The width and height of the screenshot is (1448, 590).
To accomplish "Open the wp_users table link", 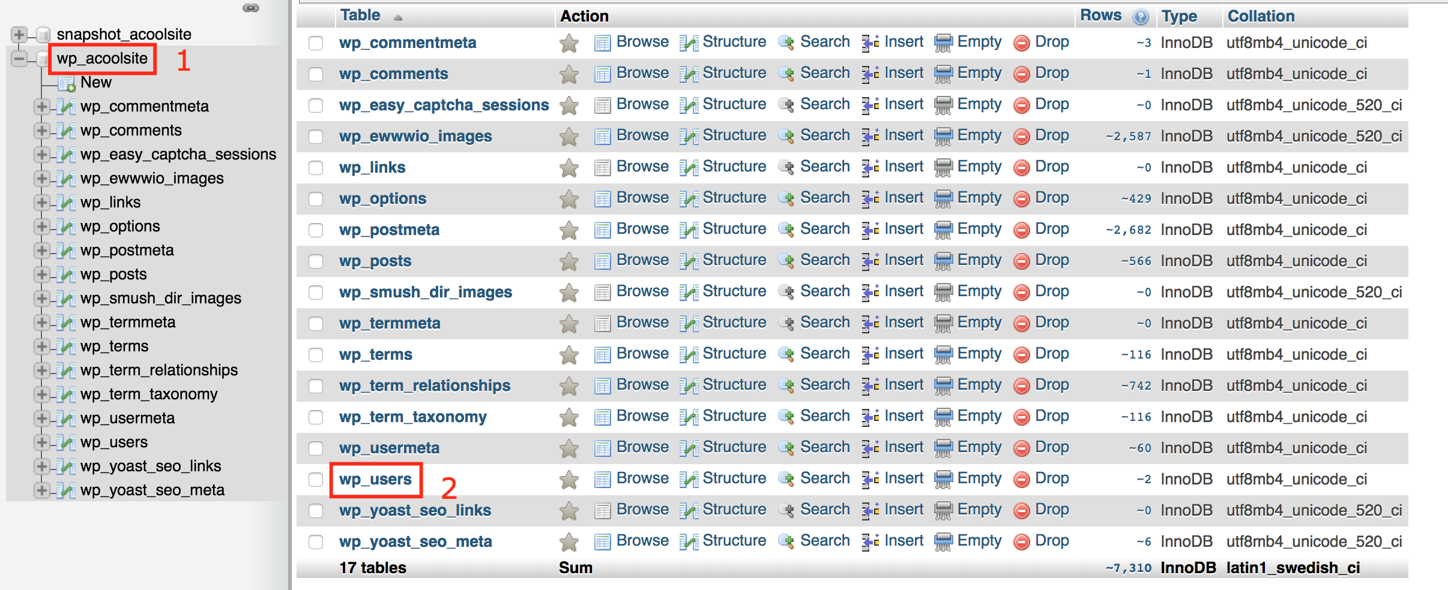I will tap(375, 480).
